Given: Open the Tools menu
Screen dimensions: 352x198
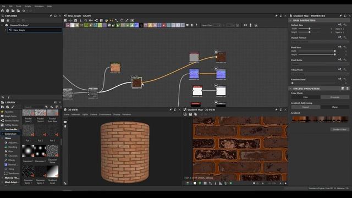Looking at the screenshot, I should (18, 6).
